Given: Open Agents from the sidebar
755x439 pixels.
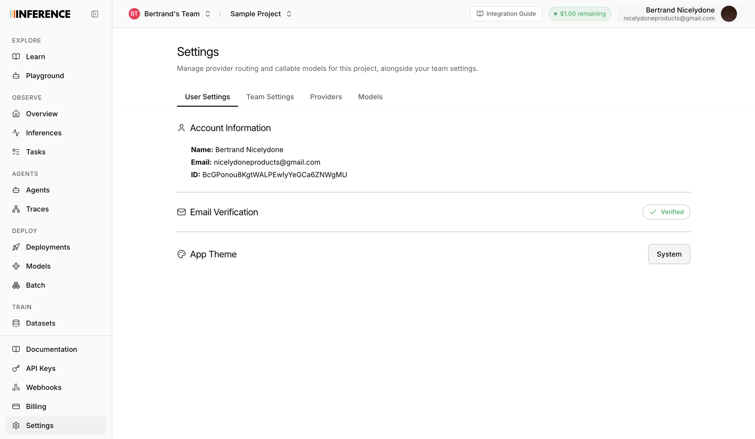Looking at the screenshot, I should [x=56, y=190].
